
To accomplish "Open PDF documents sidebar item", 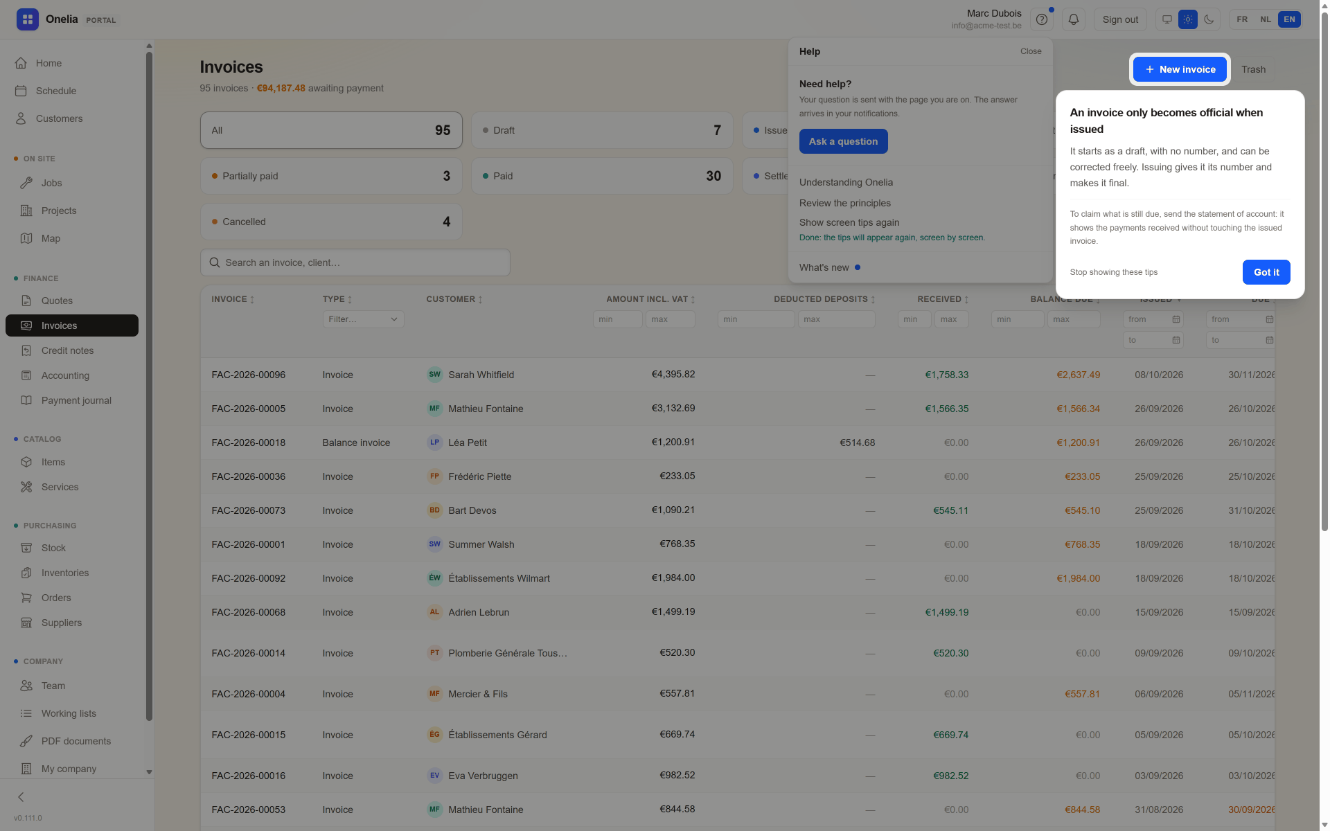I will click(72, 741).
